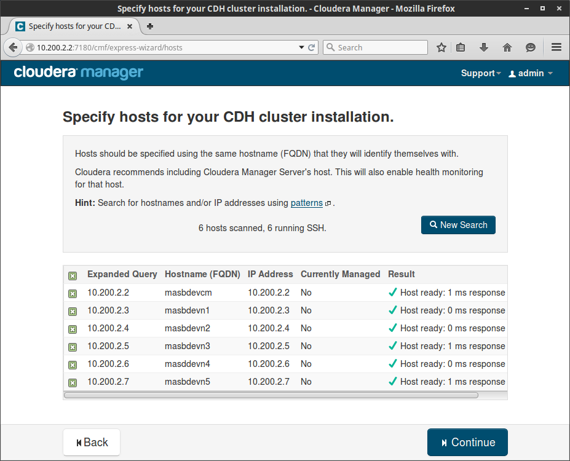
Task: Minimize the Firefox window
Action: (526, 9)
